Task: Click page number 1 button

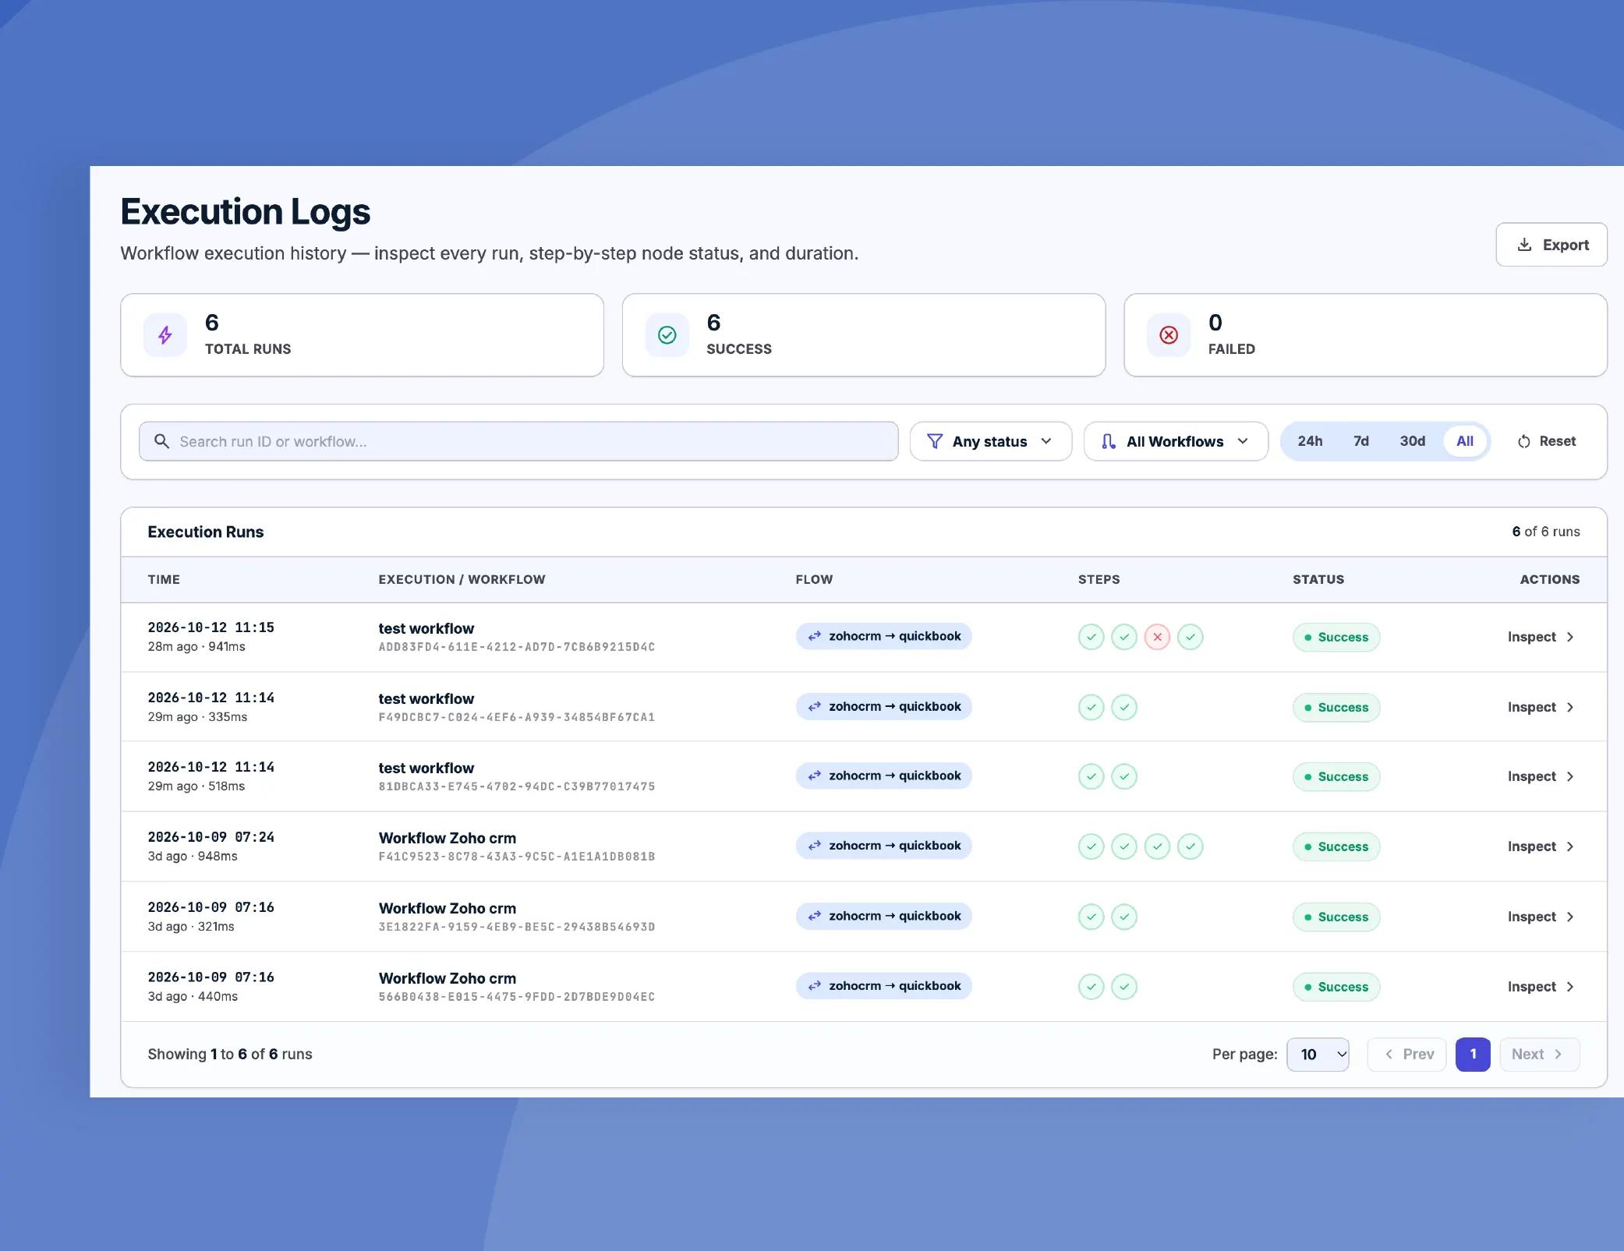Action: (1473, 1055)
